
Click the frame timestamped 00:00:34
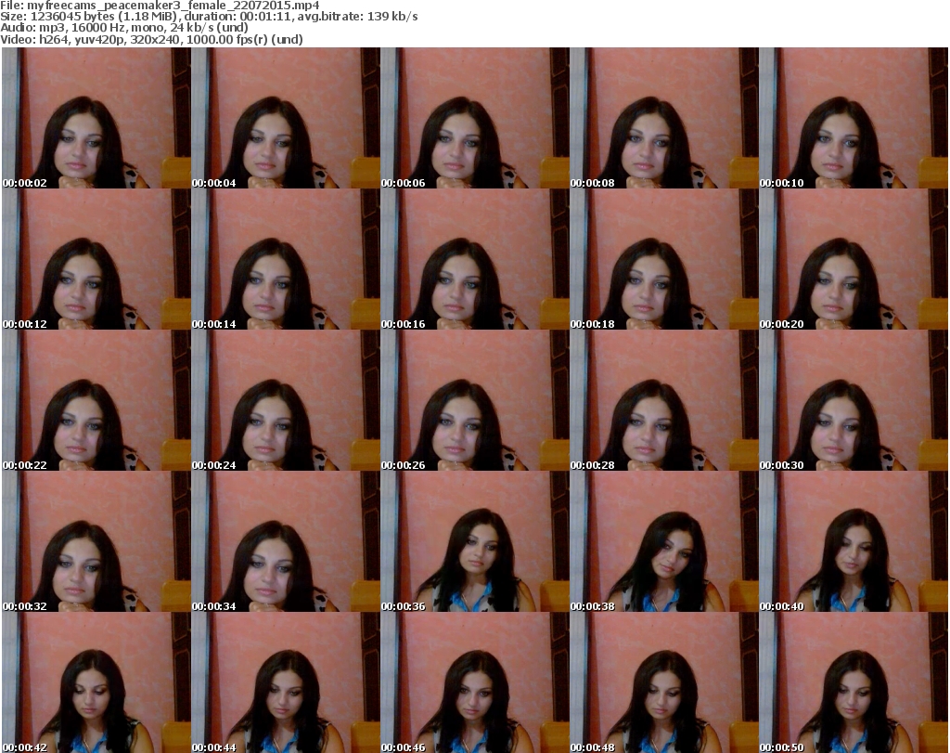[286, 542]
